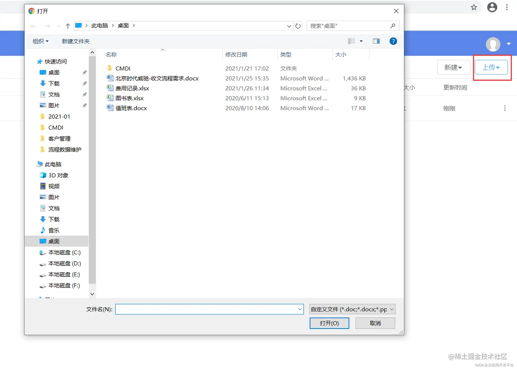Viewport: 517px width, 370px height.
Task: Open 下载 under 此电脑
Action: pos(54,219)
